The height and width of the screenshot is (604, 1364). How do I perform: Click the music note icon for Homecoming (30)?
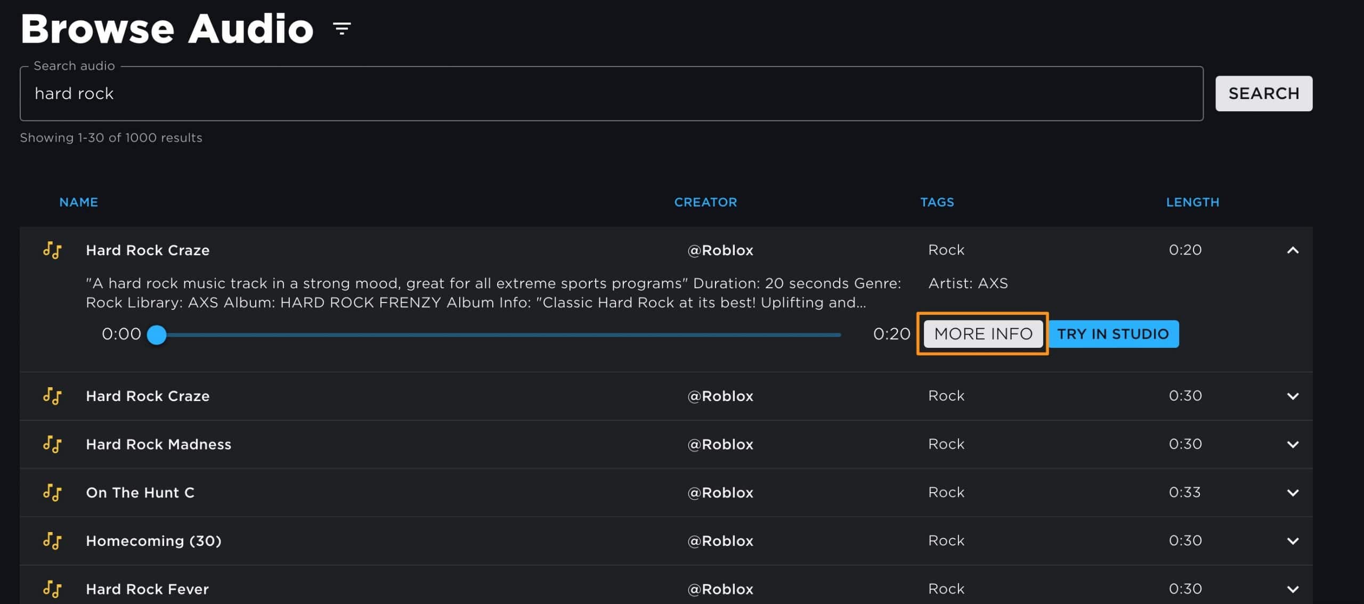(x=52, y=541)
